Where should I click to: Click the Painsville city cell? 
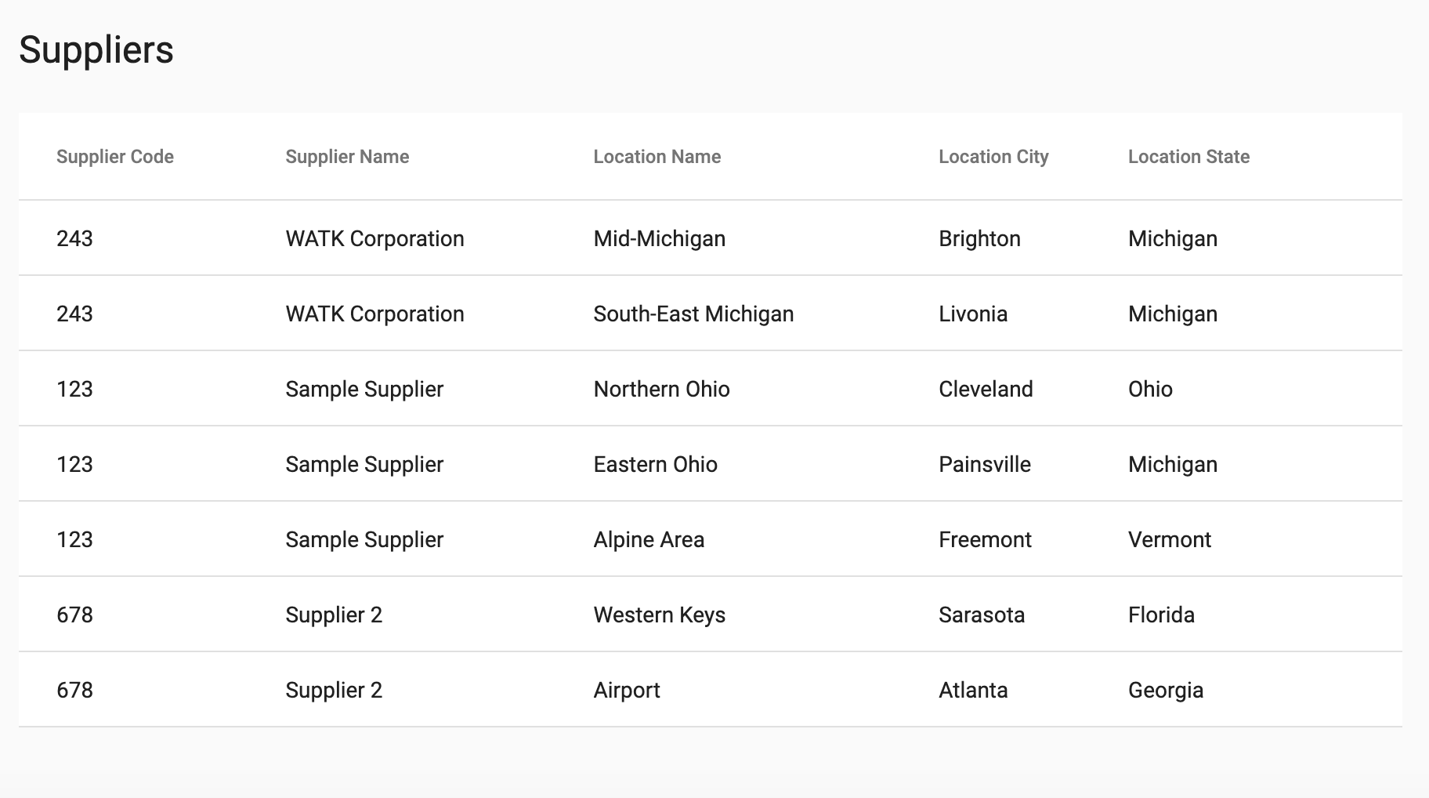[x=985, y=464]
